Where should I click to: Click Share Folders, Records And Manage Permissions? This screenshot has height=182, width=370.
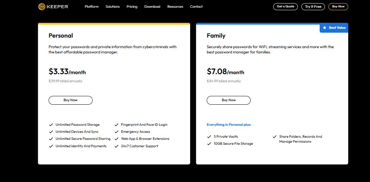coord(301,139)
